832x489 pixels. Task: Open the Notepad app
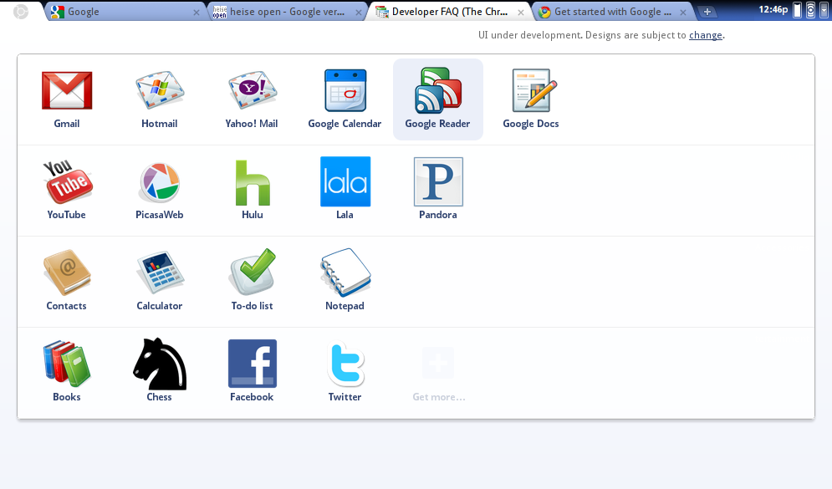(345, 272)
